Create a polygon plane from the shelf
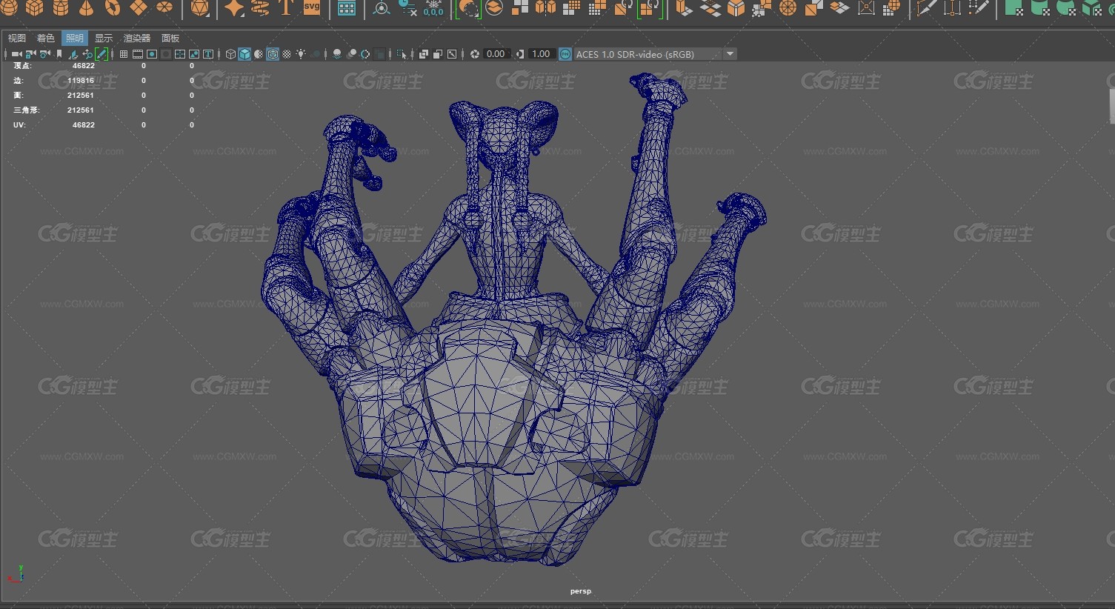Screen dimensions: 1115x609 [139, 7]
